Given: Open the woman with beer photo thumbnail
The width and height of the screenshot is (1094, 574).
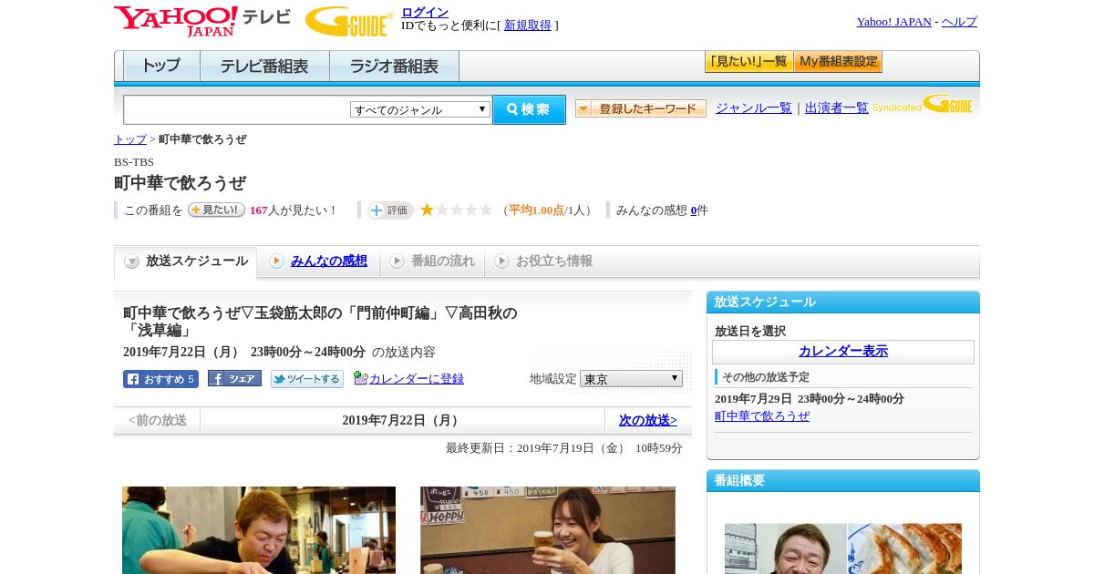Looking at the screenshot, I should point(548,530).
